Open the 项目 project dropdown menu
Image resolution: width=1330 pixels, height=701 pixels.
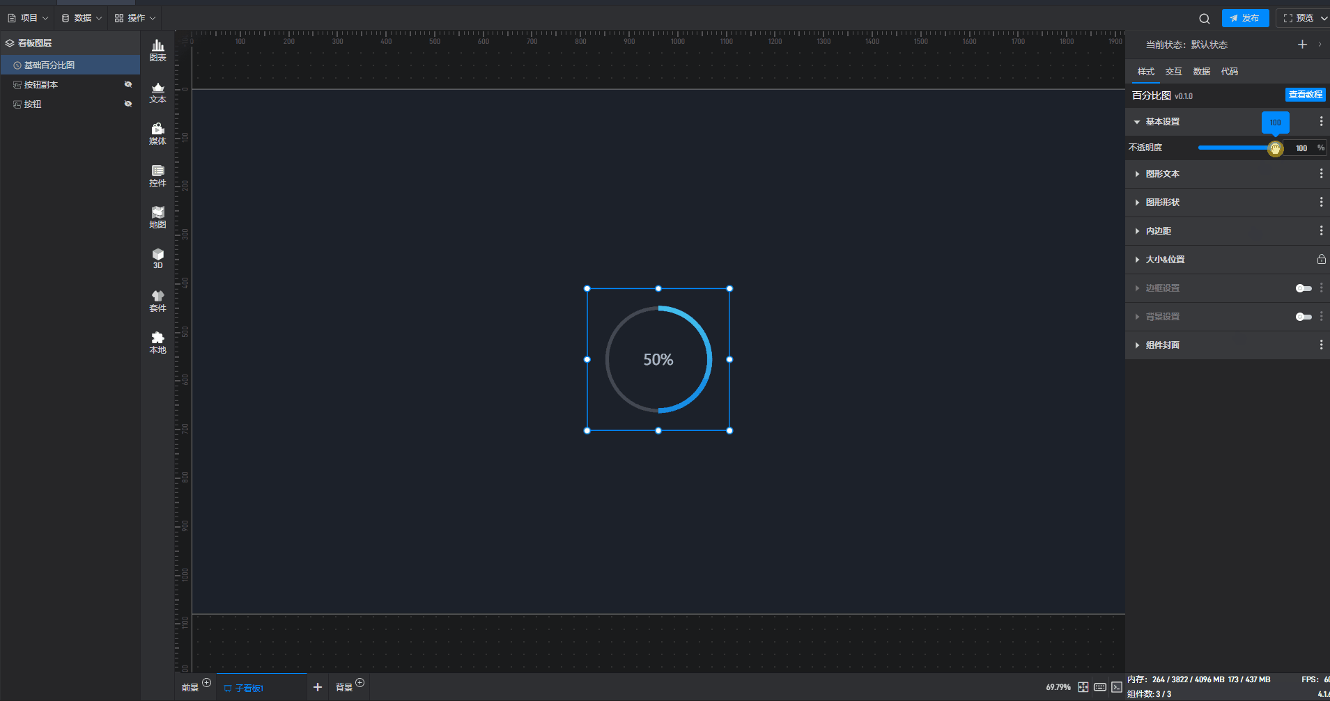coord(29,18)
